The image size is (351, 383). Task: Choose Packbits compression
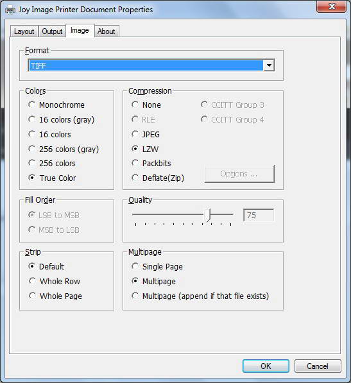tap(151, 164)
